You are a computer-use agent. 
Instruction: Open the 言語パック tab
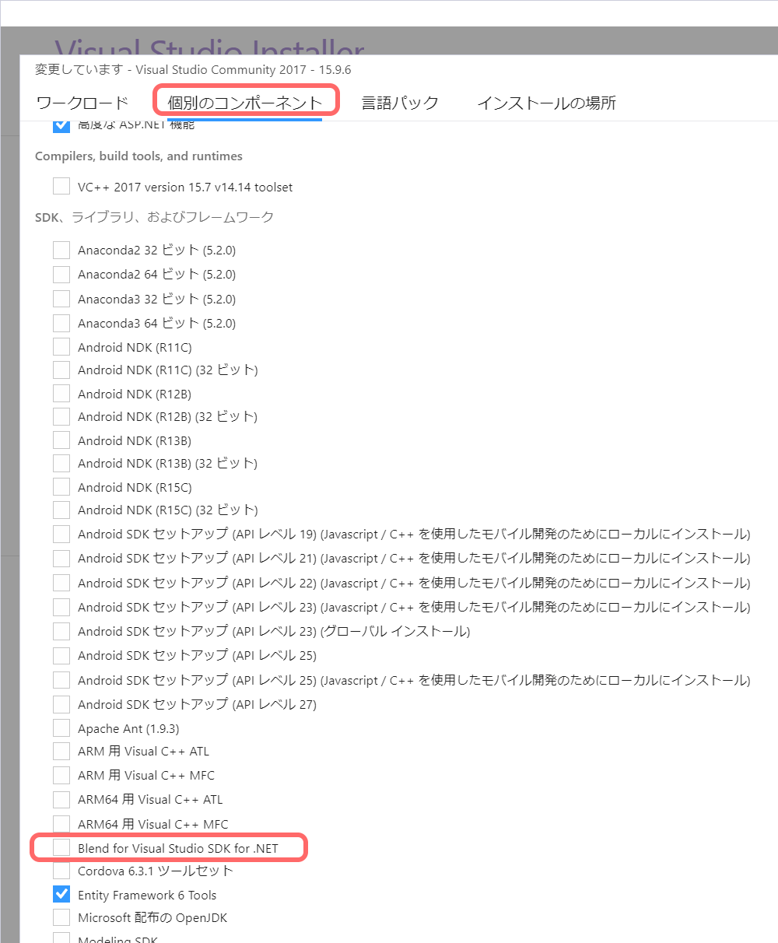pos(400,102)
